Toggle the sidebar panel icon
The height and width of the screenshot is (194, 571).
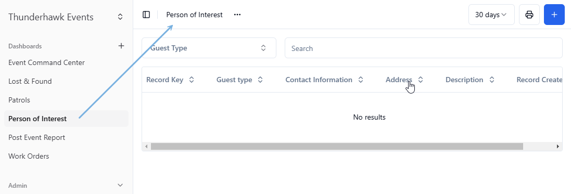pos(146,15)
